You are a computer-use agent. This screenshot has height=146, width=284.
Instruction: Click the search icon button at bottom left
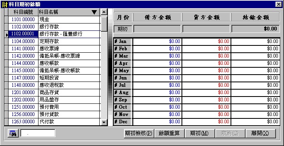[13, 133]
